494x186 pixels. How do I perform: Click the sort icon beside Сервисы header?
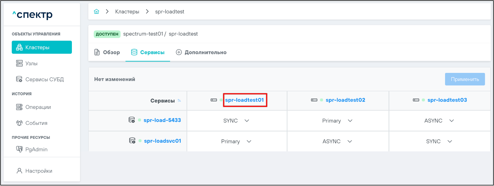[x=179, y=101]
